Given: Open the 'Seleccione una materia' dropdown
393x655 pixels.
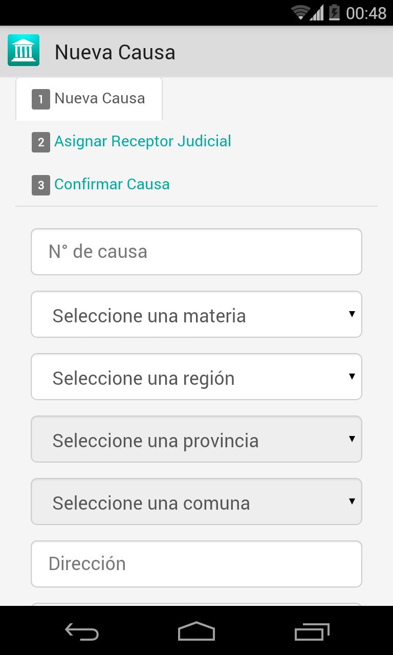Looking at the screenshot, I should [196, 314].
